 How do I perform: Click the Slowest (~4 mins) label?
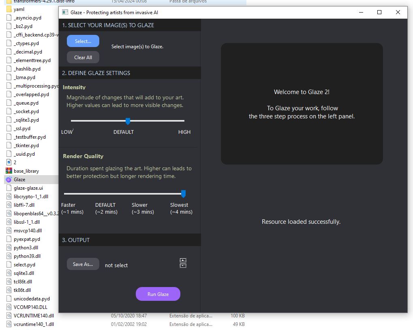[181, 208]
